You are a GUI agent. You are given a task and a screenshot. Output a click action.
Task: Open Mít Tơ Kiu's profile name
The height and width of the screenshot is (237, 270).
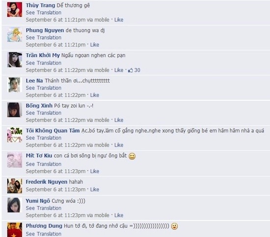click(x=39, y=156)
